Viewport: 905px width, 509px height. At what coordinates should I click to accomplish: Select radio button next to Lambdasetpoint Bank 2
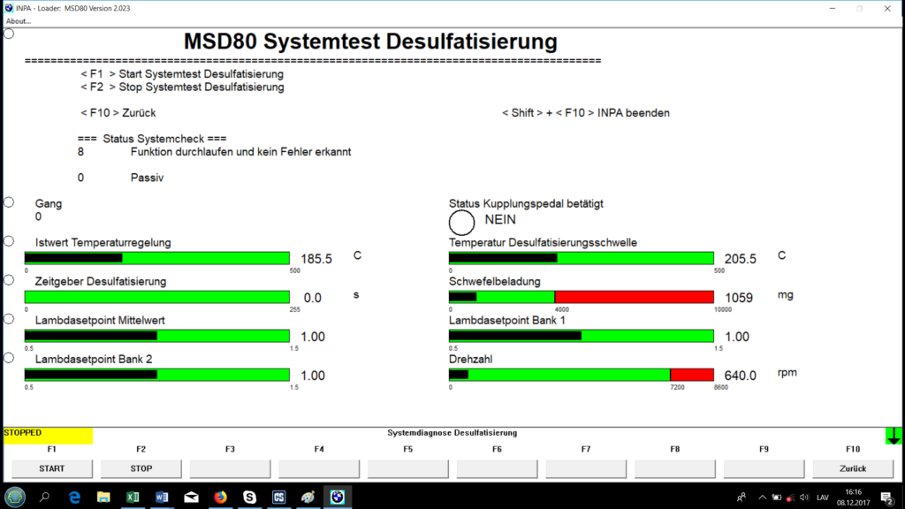coord(9,358)
